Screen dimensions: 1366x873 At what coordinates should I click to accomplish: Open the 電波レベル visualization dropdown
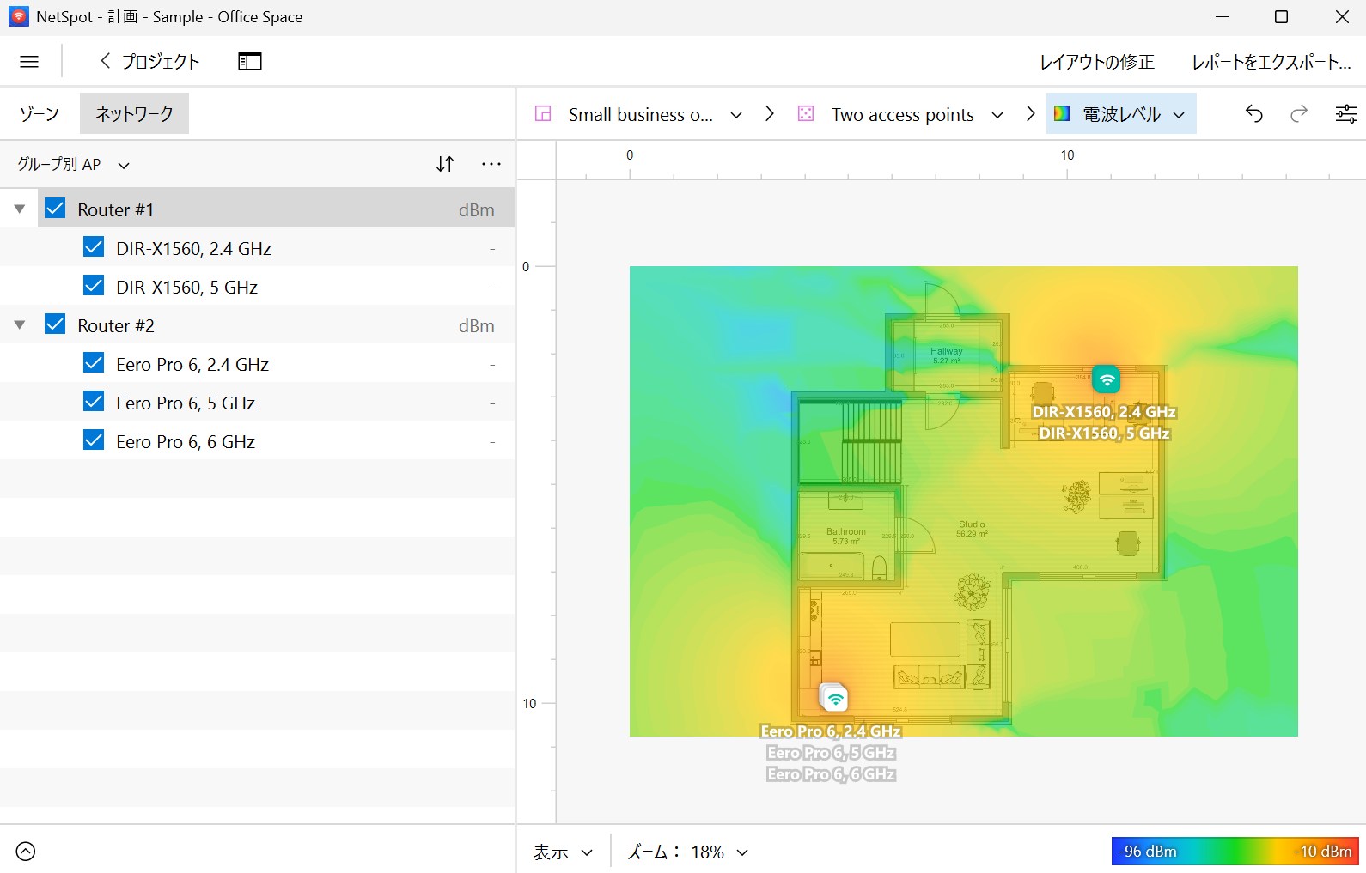1120,114
